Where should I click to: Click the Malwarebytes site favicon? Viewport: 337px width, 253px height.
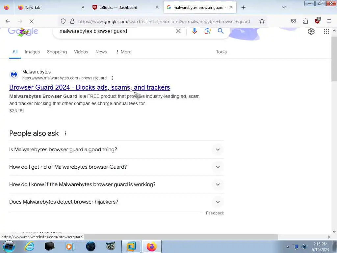[14, 75]
